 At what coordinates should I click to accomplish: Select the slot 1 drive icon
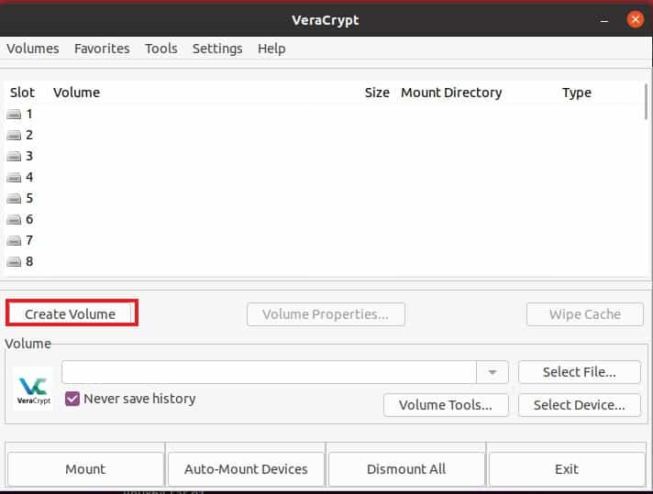pyautogui.click(x=14, y=114)
